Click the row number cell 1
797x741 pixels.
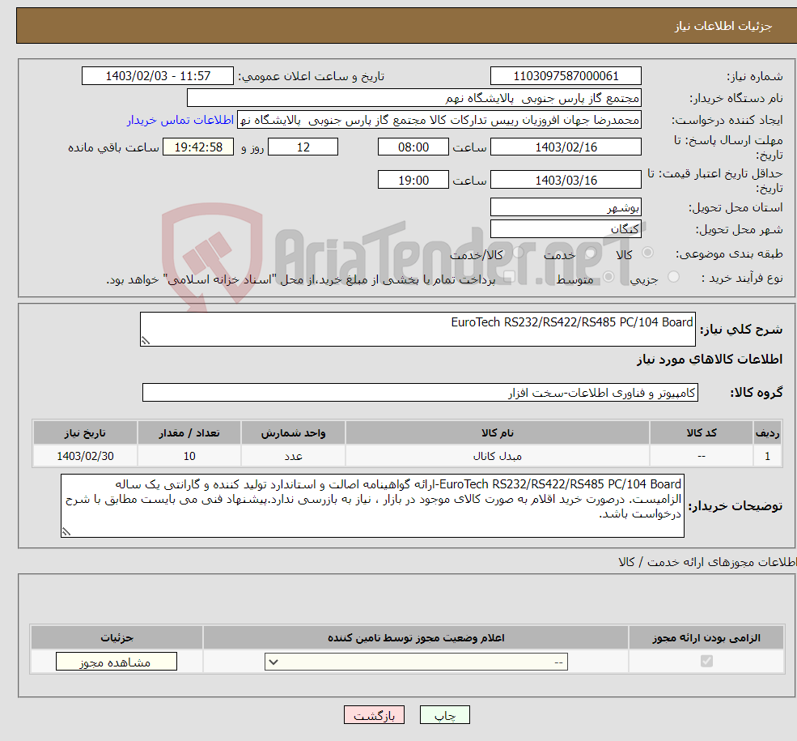[x=768, y=456]
